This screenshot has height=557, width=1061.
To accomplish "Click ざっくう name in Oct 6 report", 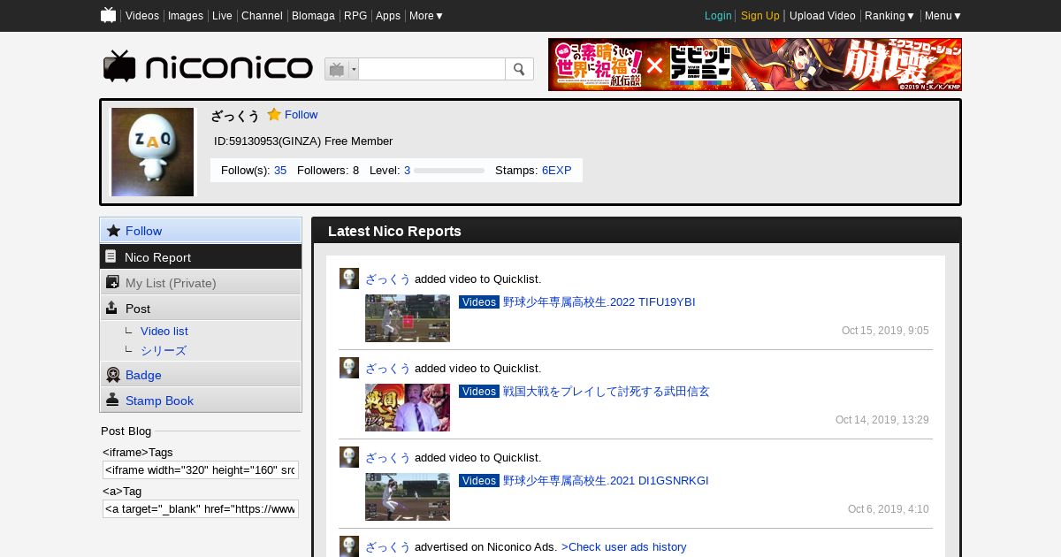I will [388, 457].
